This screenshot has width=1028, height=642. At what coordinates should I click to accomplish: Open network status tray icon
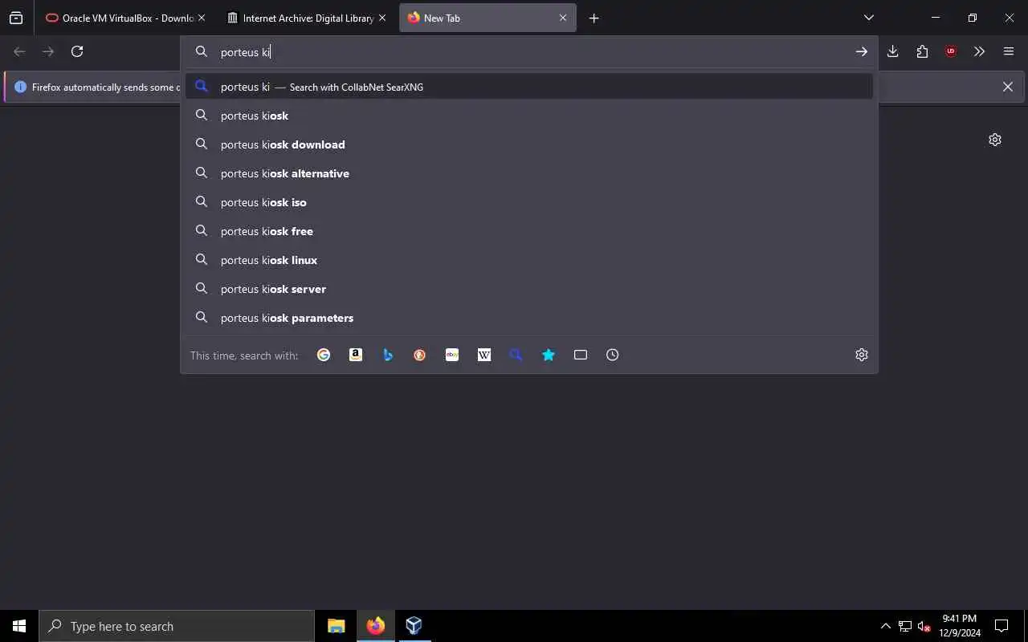coord(905,626)
